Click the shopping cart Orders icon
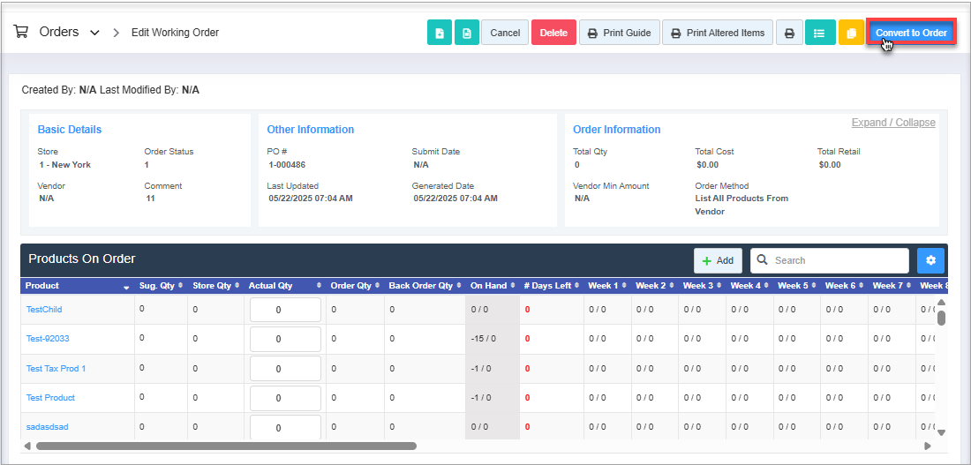Image resolution: width=971 pixels, height=465 pixels. click(x=21, y=32)
